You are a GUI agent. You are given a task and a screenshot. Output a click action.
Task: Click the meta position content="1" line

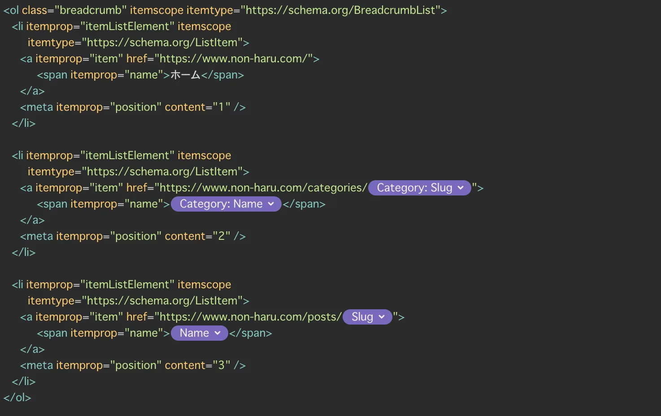tap(133, 107)
